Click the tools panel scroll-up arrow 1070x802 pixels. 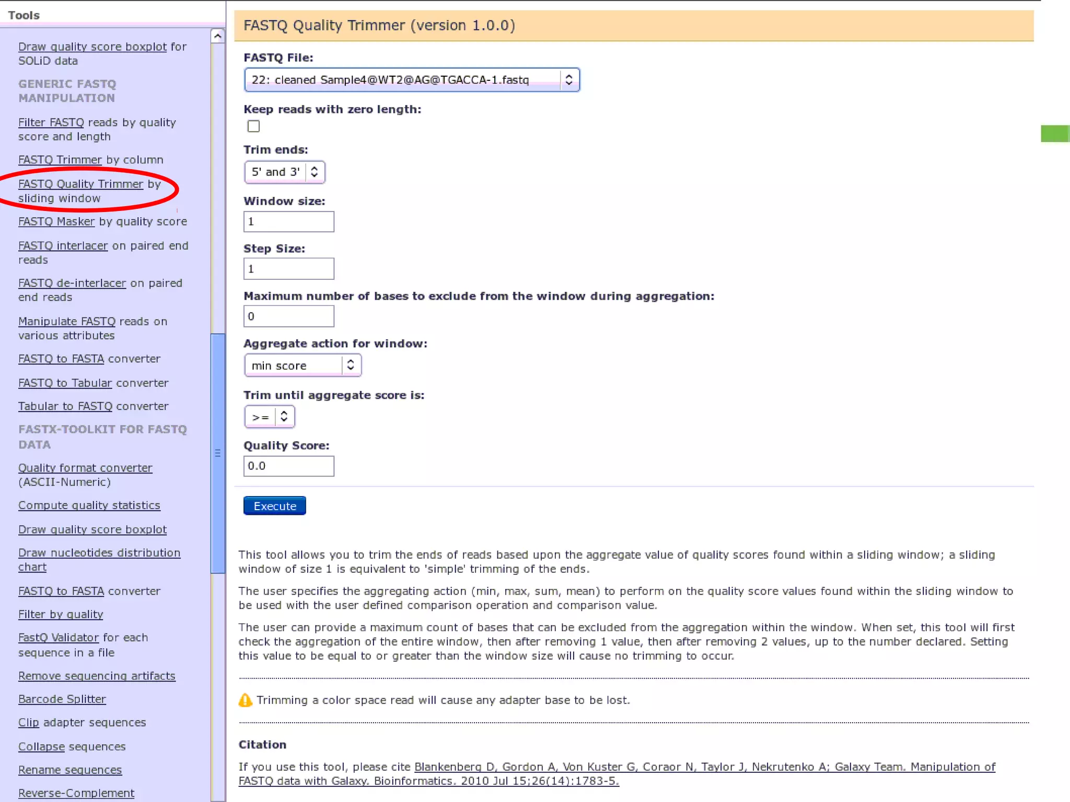pos(217,36)
